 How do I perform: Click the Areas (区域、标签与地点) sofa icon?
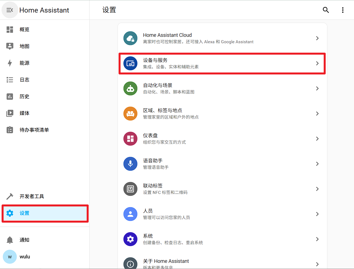[130, 114]
